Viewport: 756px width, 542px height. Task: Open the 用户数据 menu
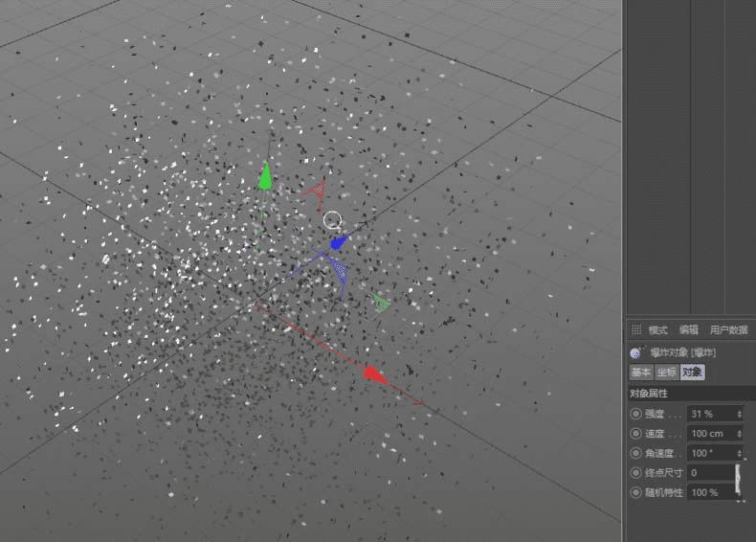click(x=728, y=330)
